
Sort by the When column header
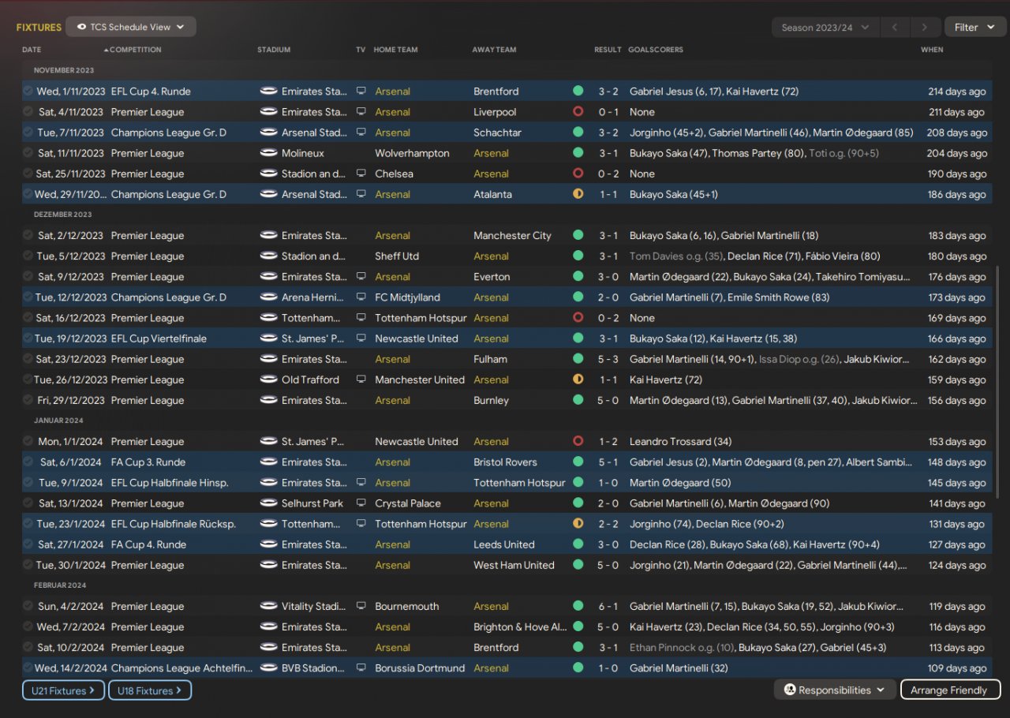coord(932,50)
